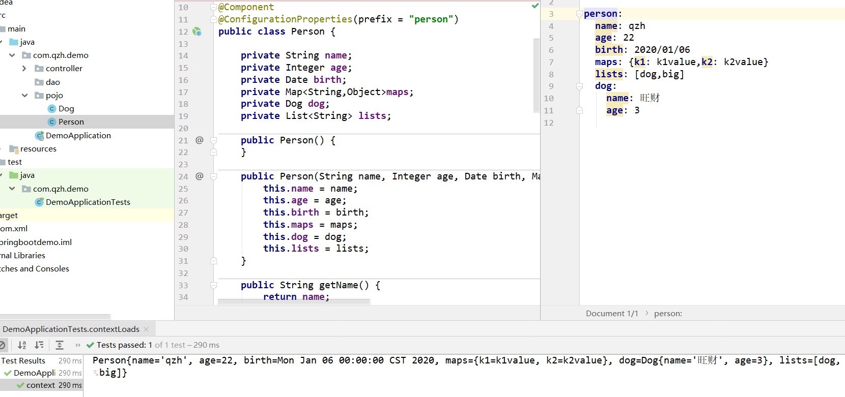Select Dog in the project tree
Viewport: 845px width, 397px height.
[x=66, y=109]
